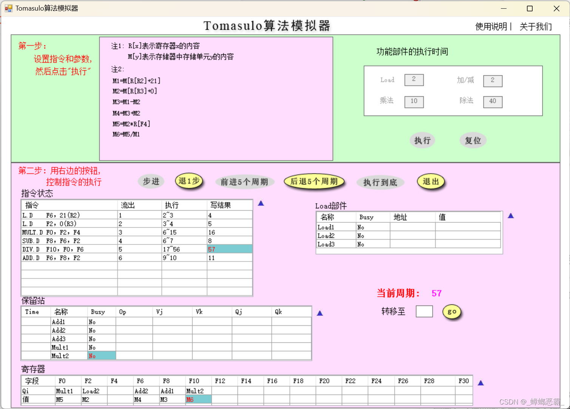Screen dimensions: 570x409
Task: Click the Add2 reservation station cell
Action: click(69, 330)
